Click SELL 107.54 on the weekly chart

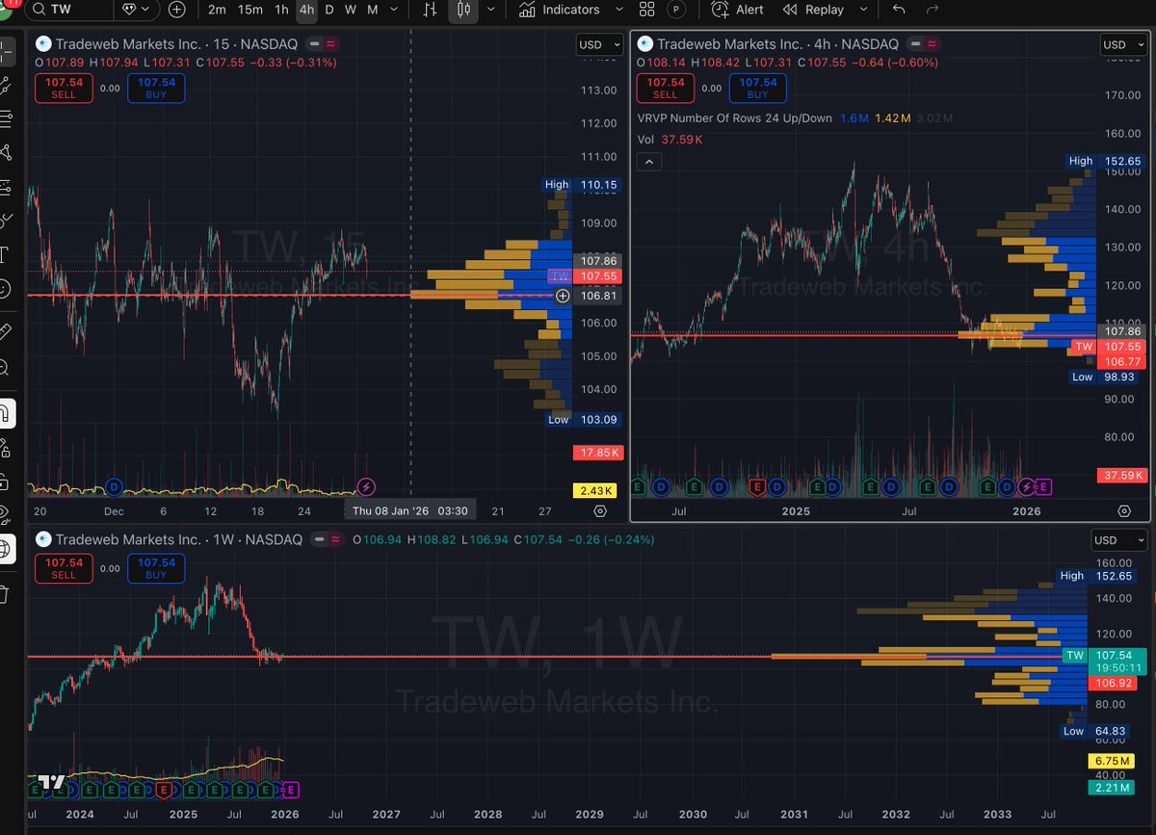[x=64, y=568]
